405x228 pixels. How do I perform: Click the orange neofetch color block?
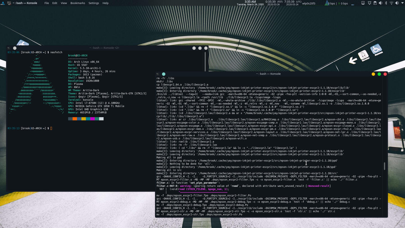pyautogui.click(x=75, y=119)
